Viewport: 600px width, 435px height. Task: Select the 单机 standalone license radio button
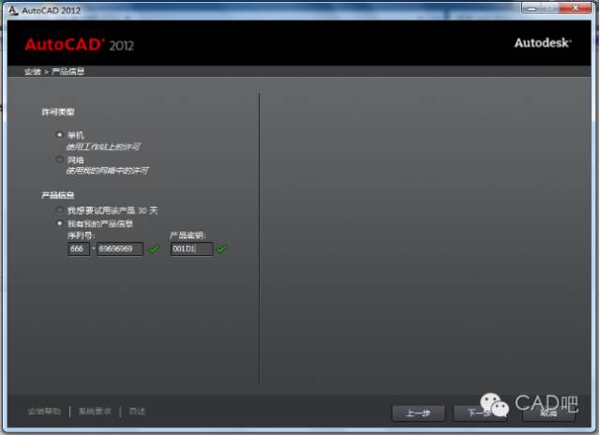(x=59, y=135)
